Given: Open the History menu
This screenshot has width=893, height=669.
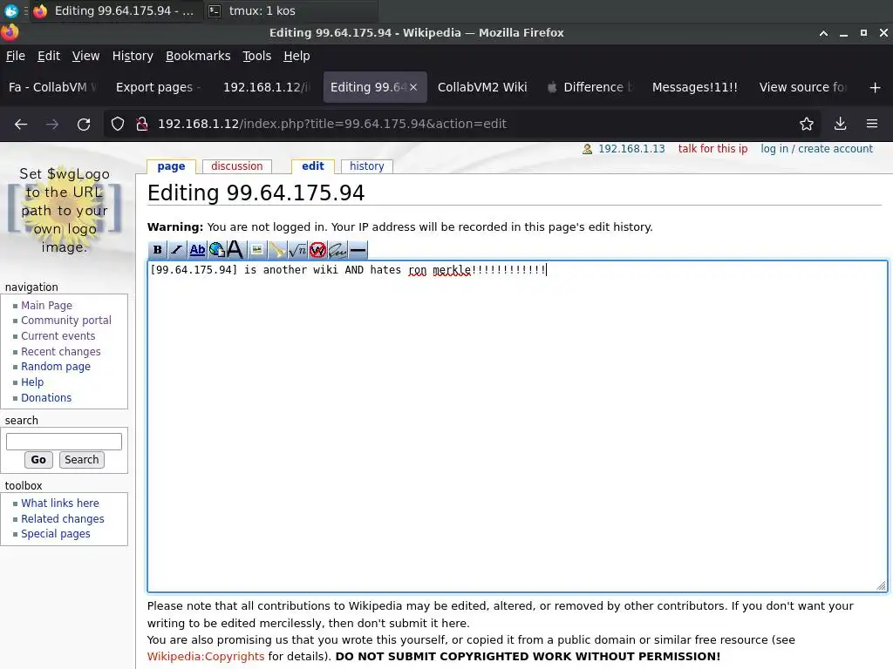Looking at the screenshot, I should [133, 56].
